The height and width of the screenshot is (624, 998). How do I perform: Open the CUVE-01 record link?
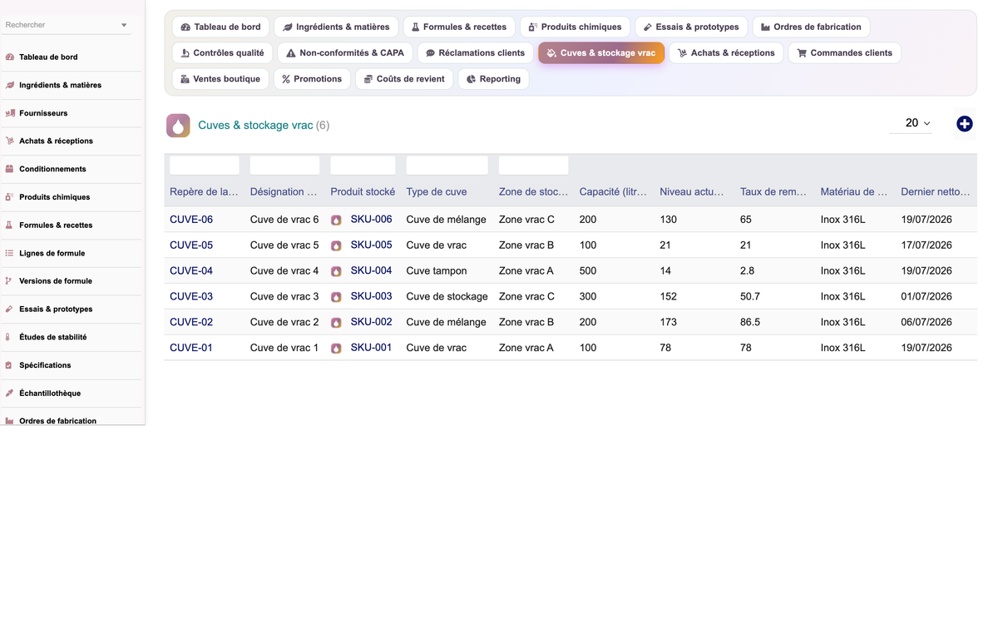click(x=191, y=348)
